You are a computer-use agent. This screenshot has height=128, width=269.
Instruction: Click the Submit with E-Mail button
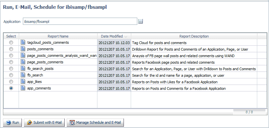coord(44,122)
